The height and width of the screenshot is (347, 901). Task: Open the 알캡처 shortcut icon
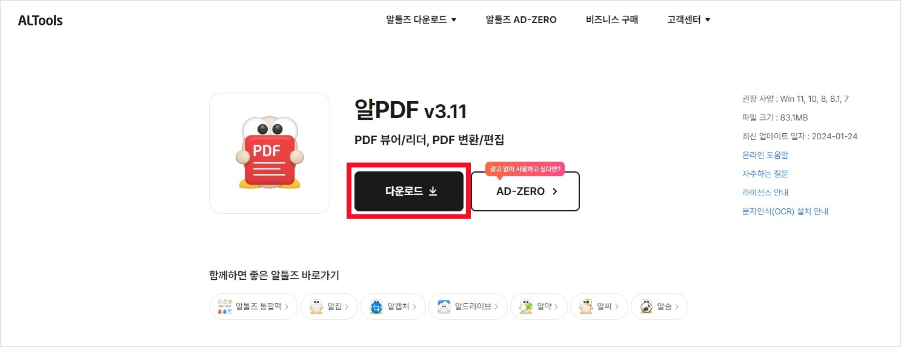(376, 306)
